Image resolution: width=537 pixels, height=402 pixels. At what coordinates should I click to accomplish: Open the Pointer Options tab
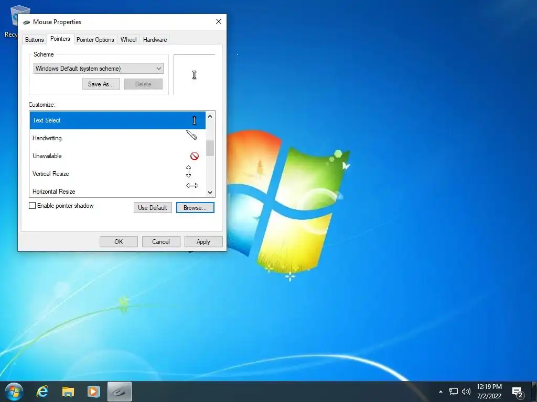95,40
